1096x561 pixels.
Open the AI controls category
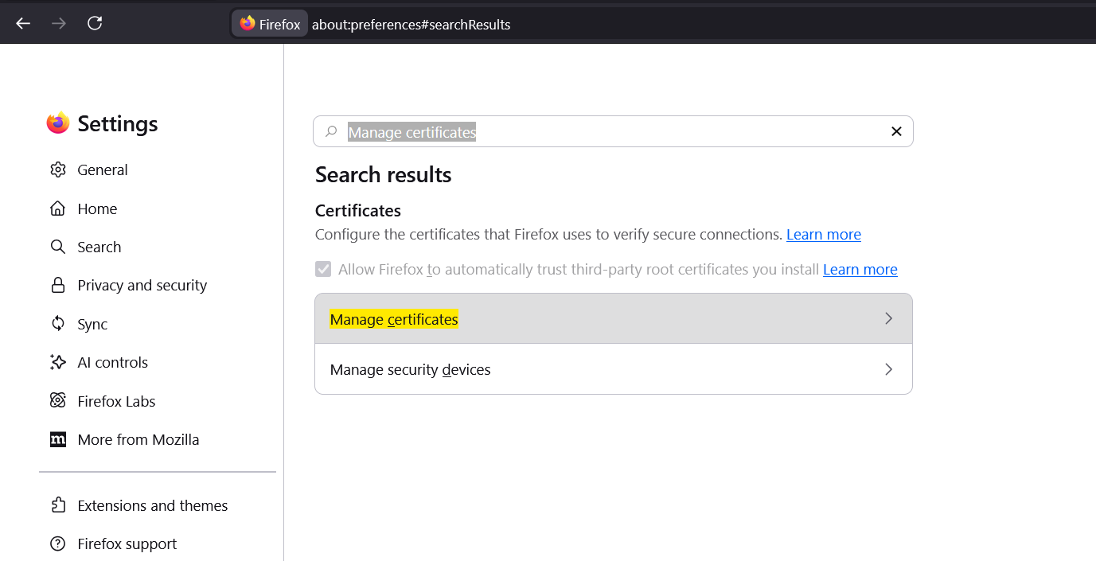coord(113,362)
